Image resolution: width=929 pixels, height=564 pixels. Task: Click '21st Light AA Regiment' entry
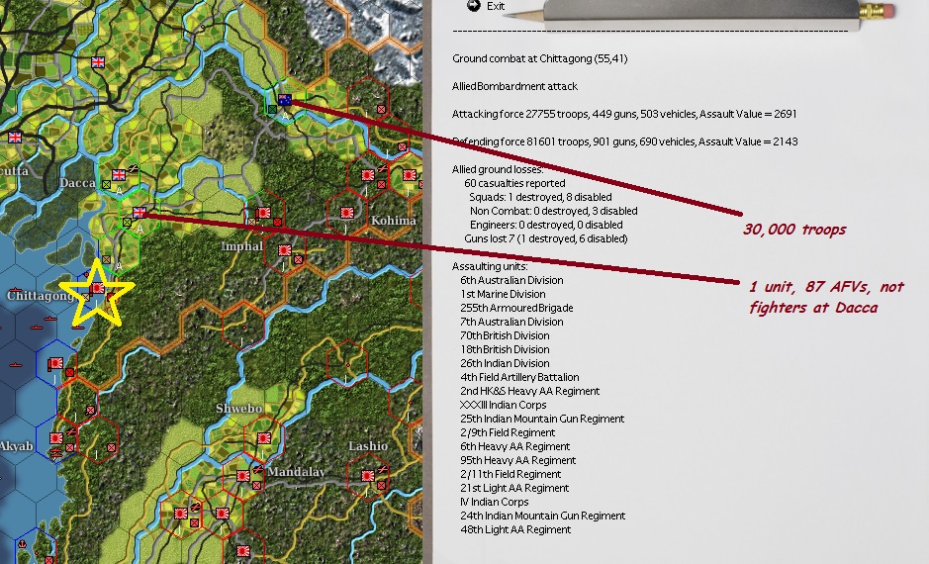point(514,488)
